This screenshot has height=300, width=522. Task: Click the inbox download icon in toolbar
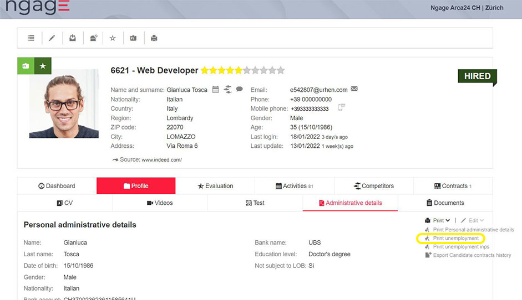(x=73, y=38)
